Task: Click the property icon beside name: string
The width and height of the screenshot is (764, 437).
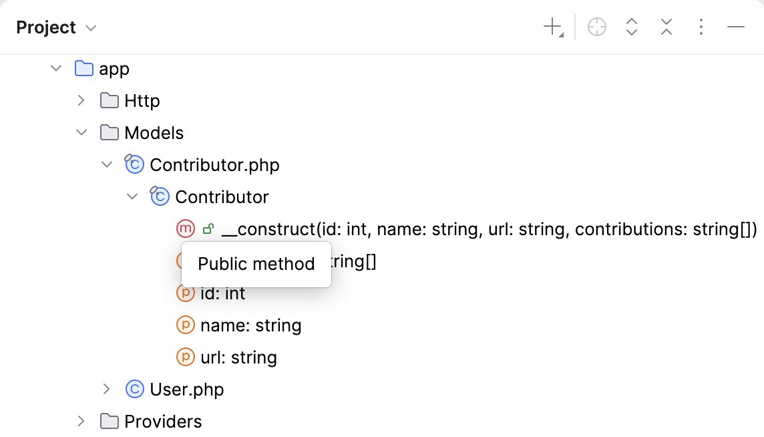Action: 185,325
